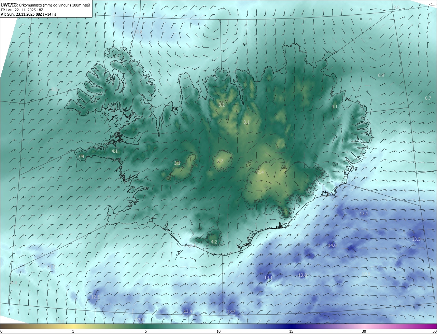Viewport: 437px width, 334px height.
Task: Click the 6.7 value label
Action: (x=428, y=98)
